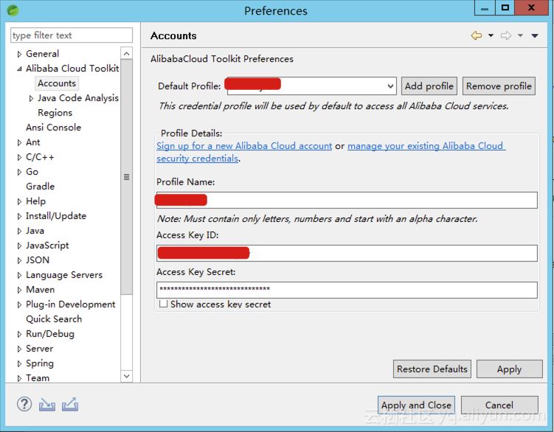Select Regions in the preferences tree
554x432 pixels.
pos(55,113)
